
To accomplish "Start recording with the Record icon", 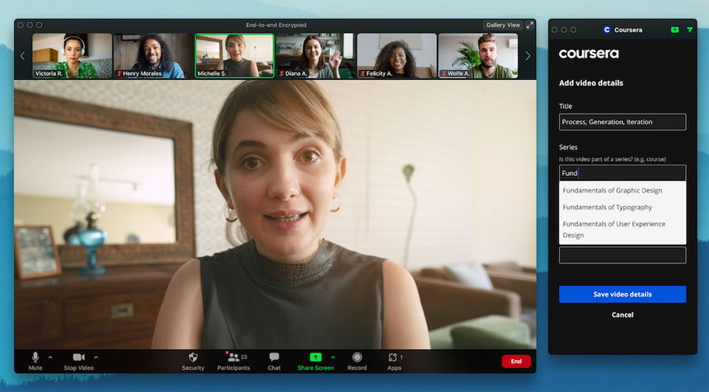I will pyautogui.click(x=357, y=357).
